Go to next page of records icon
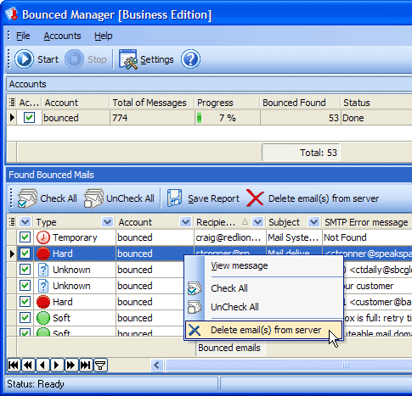 pyautogui.click(x=71, y=365)
